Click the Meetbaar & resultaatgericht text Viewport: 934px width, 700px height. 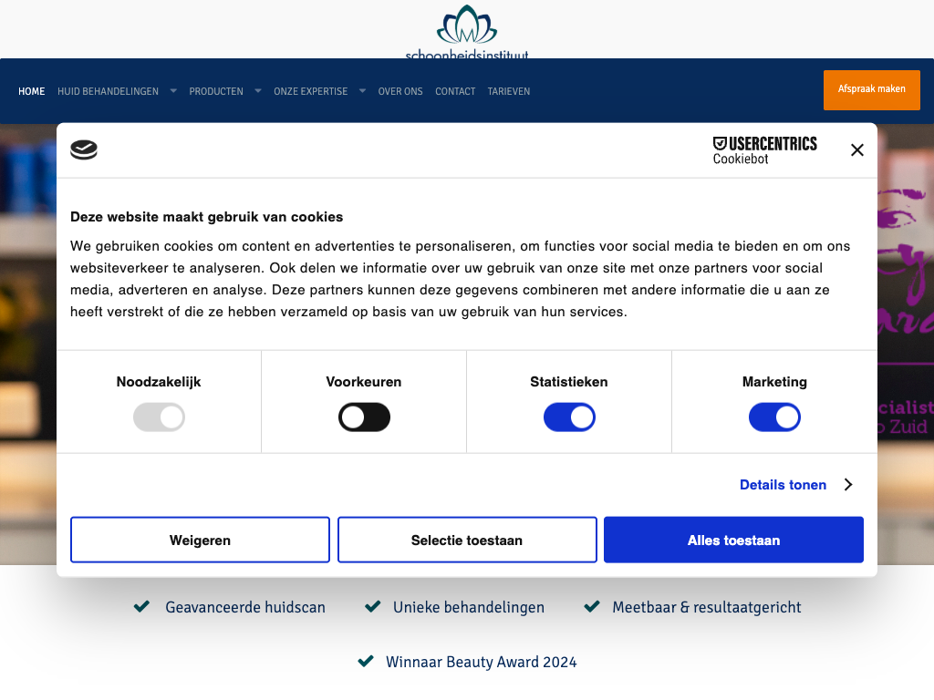coord(707,607)
